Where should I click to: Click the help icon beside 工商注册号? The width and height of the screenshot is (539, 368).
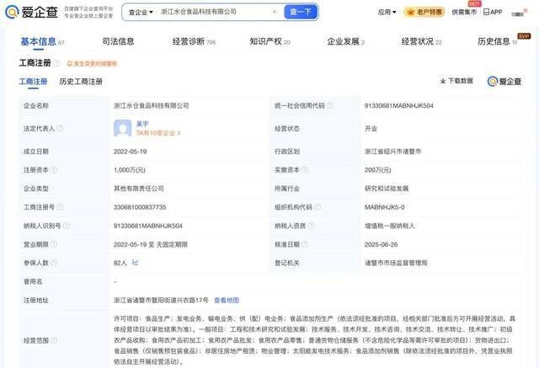59,207
